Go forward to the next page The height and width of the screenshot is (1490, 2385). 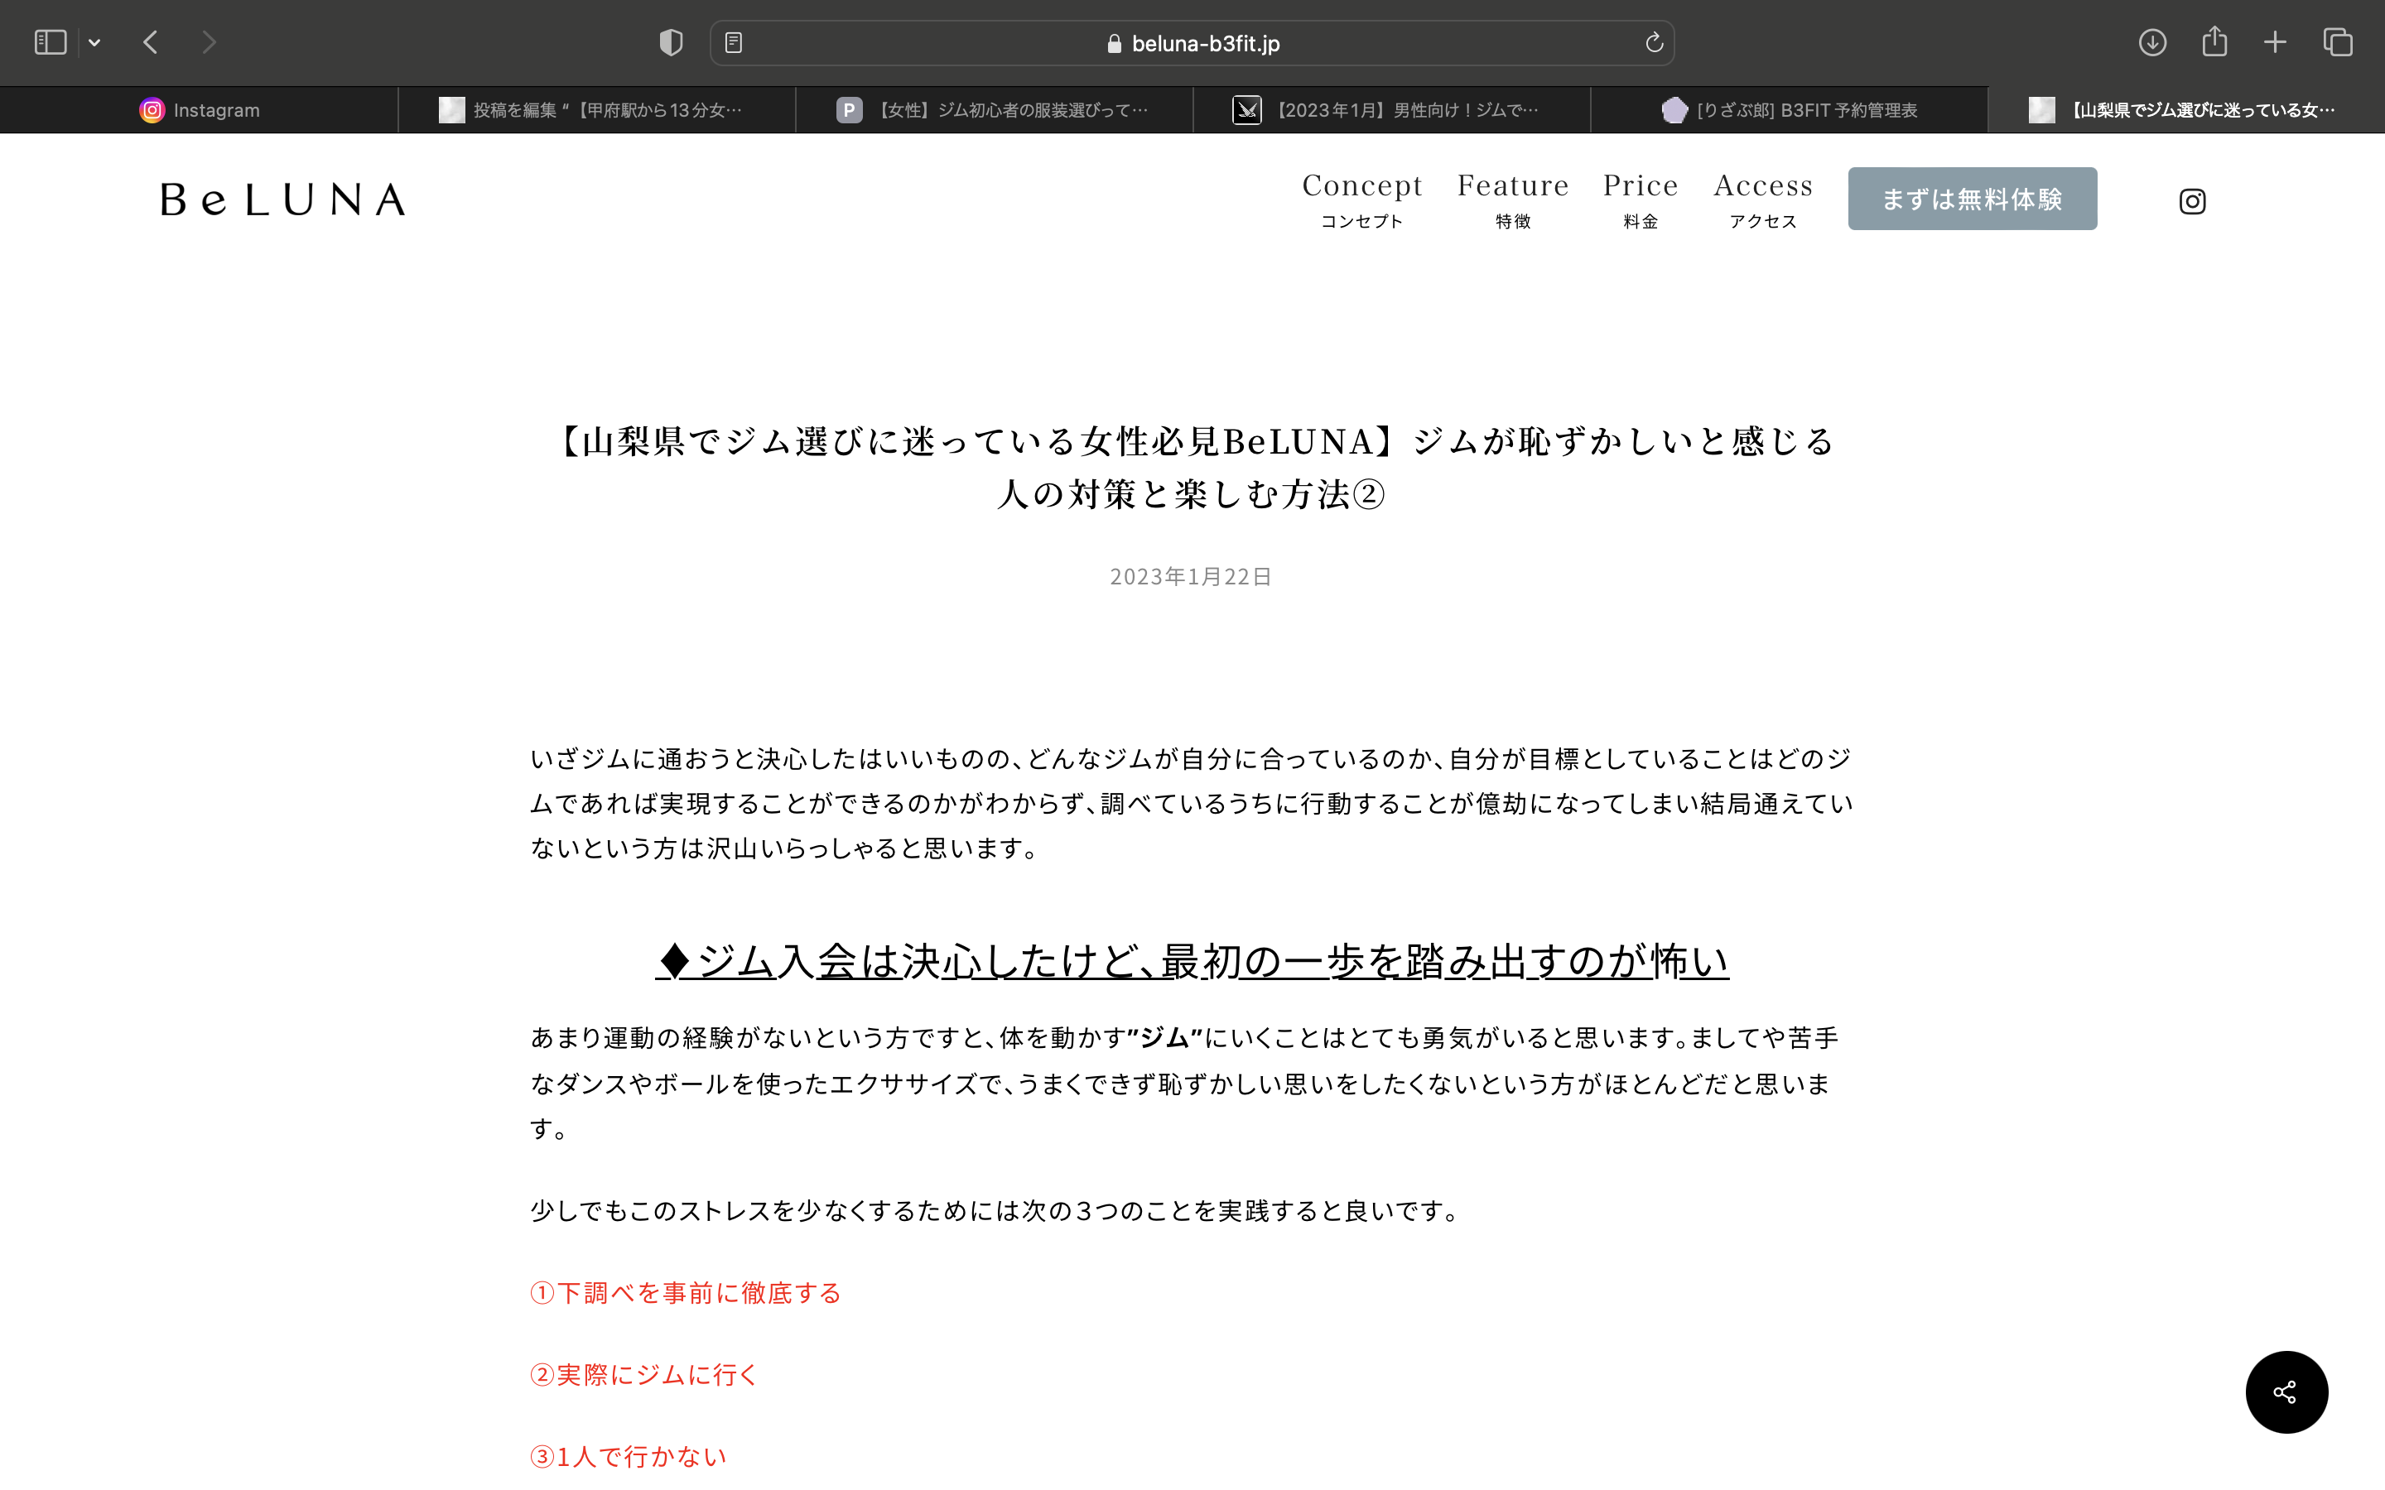208,42
